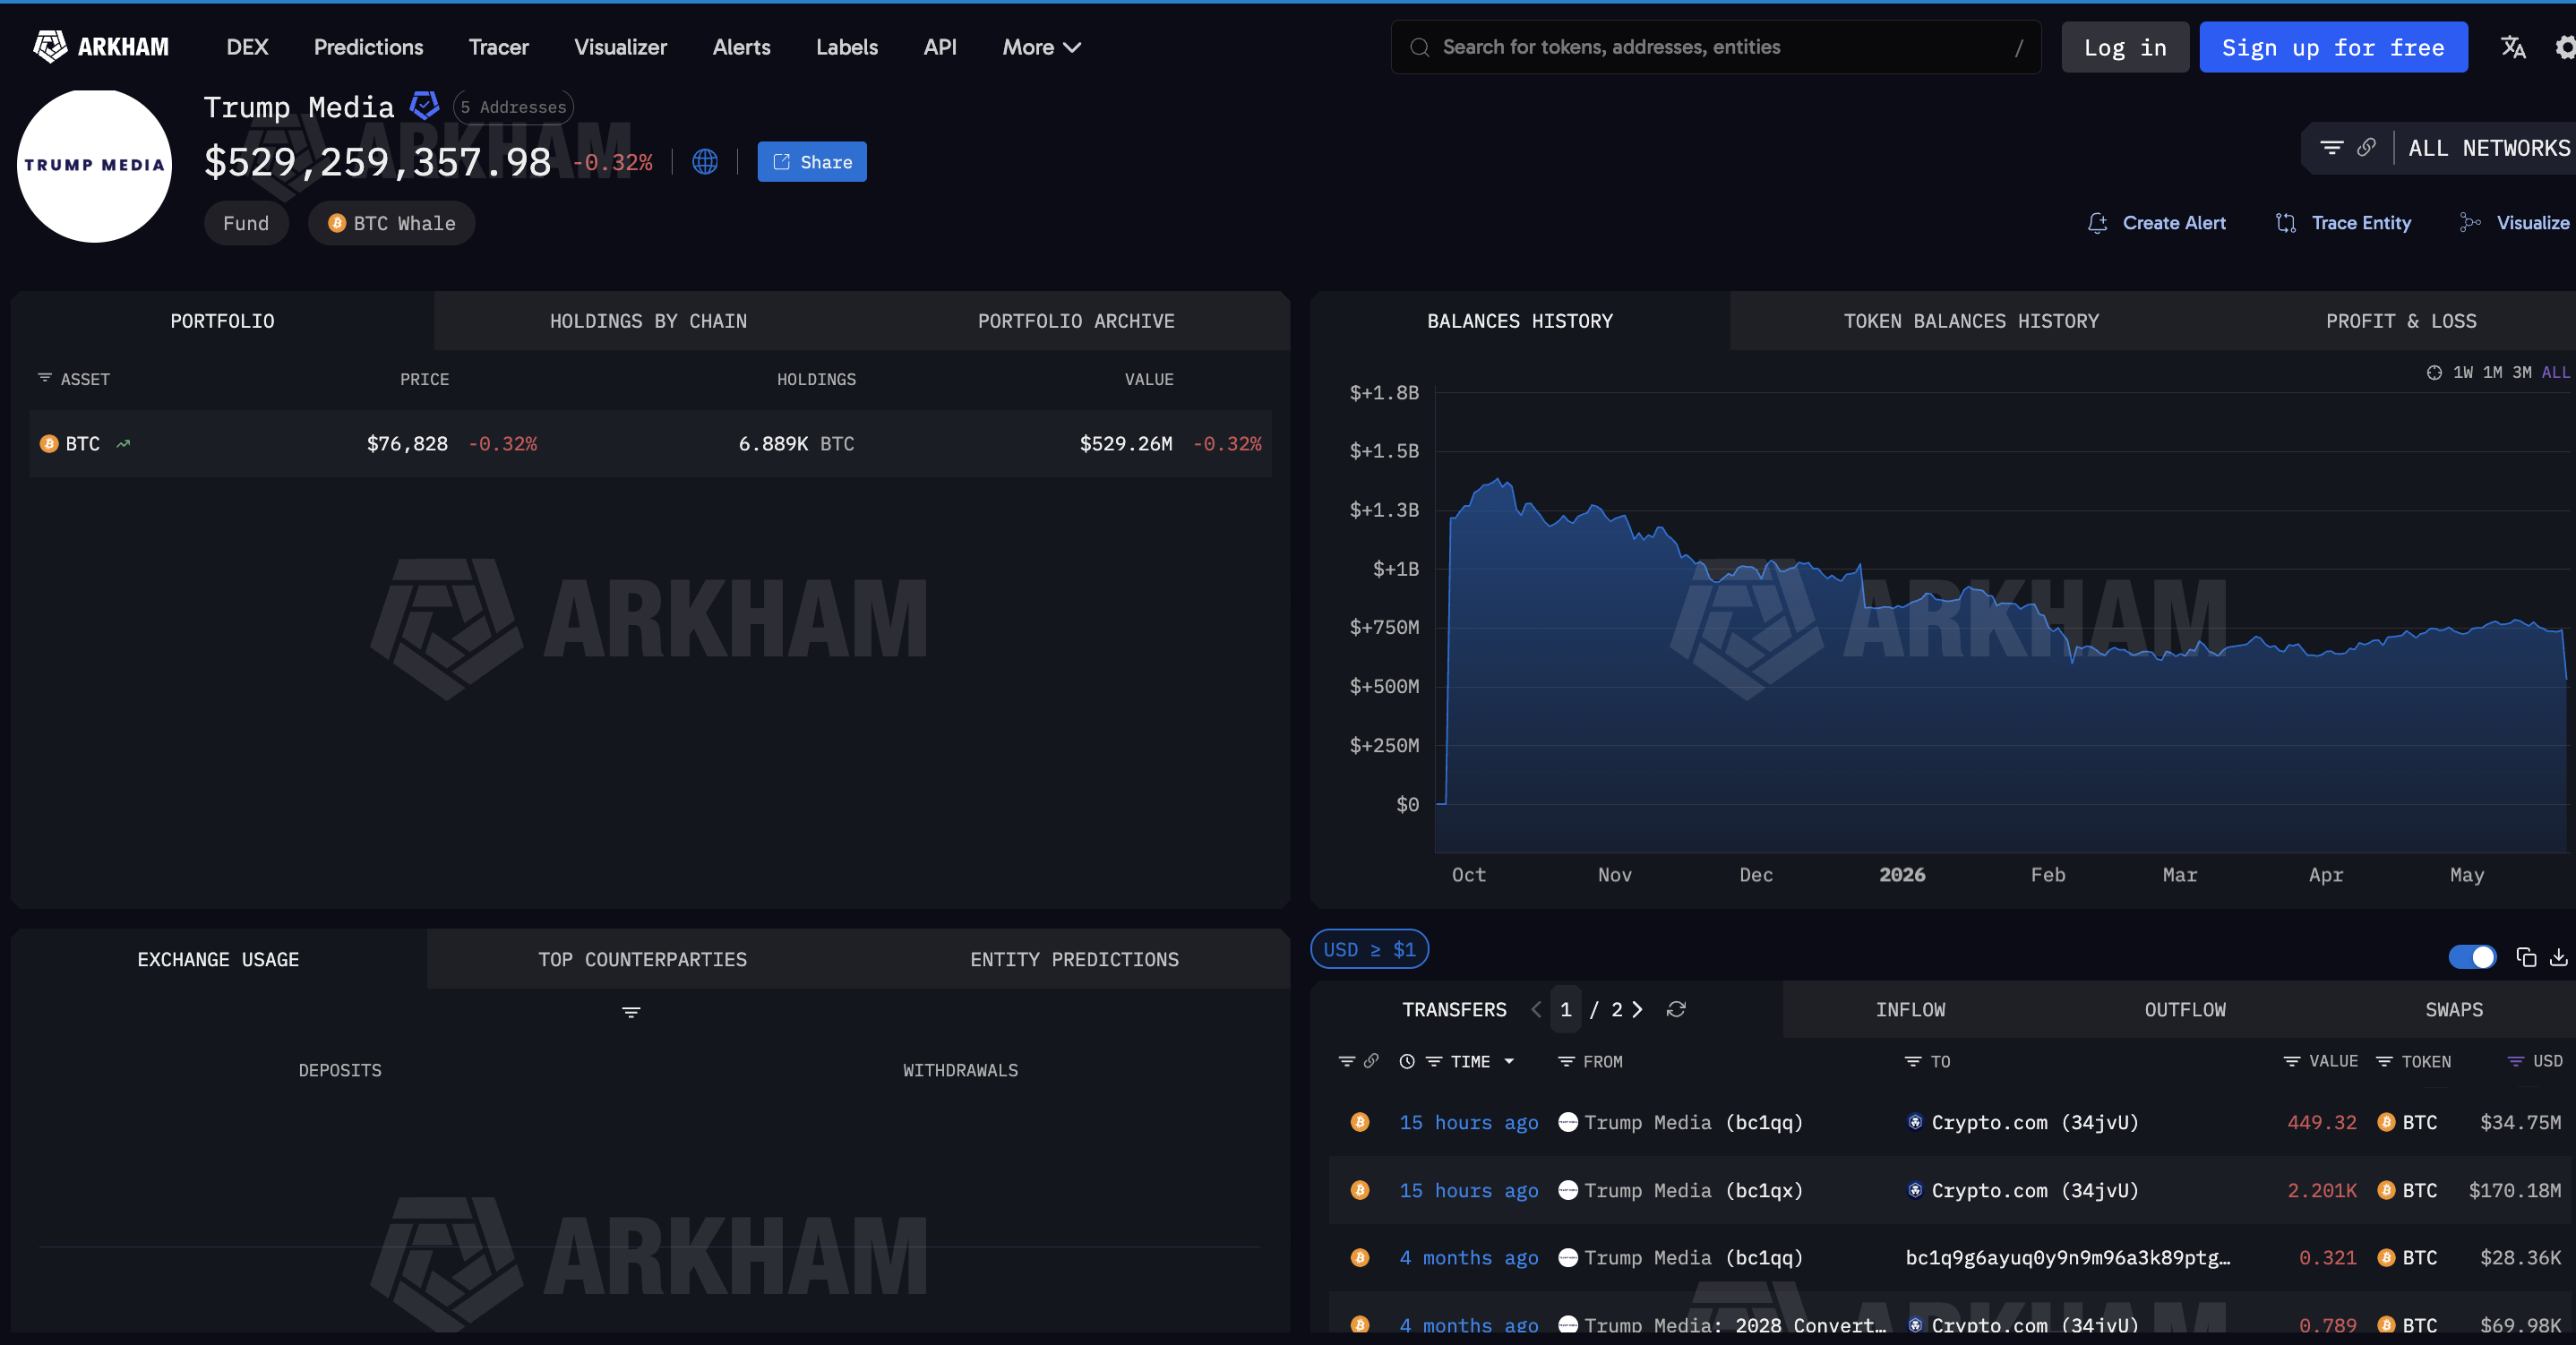Click Sign up for free

tap(2333, 47)
